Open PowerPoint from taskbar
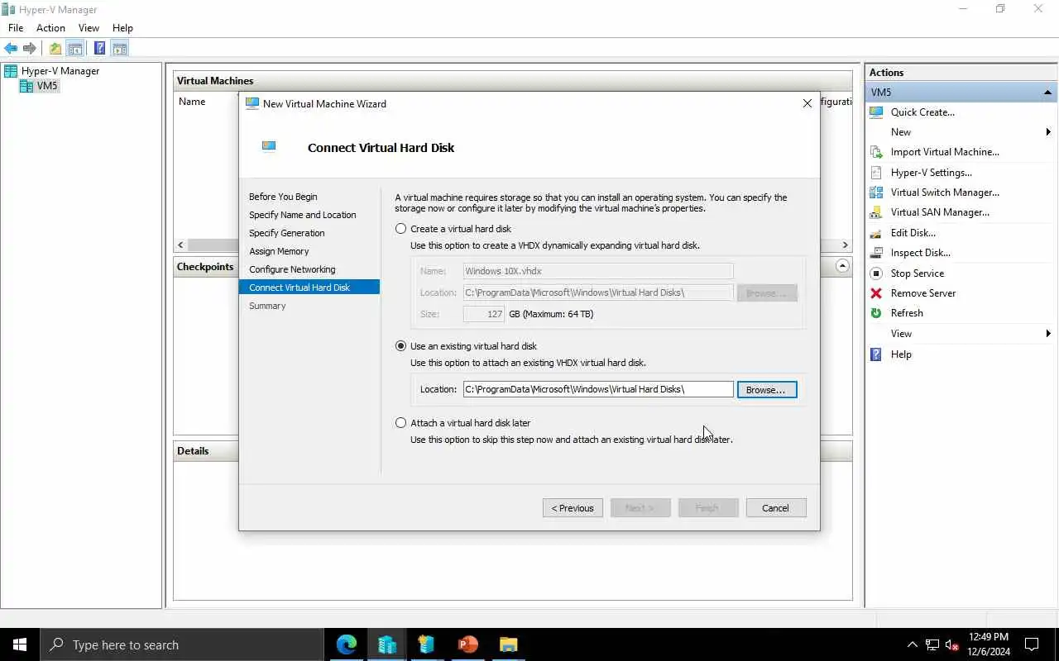 (x=467, y=644)
